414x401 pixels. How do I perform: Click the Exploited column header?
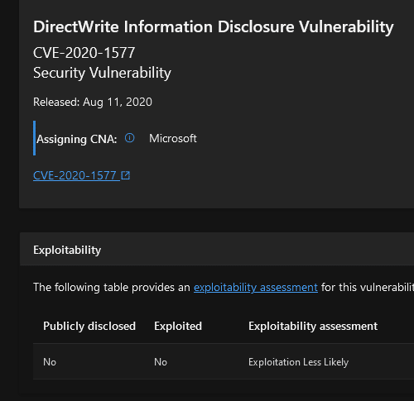pos(178,326)
